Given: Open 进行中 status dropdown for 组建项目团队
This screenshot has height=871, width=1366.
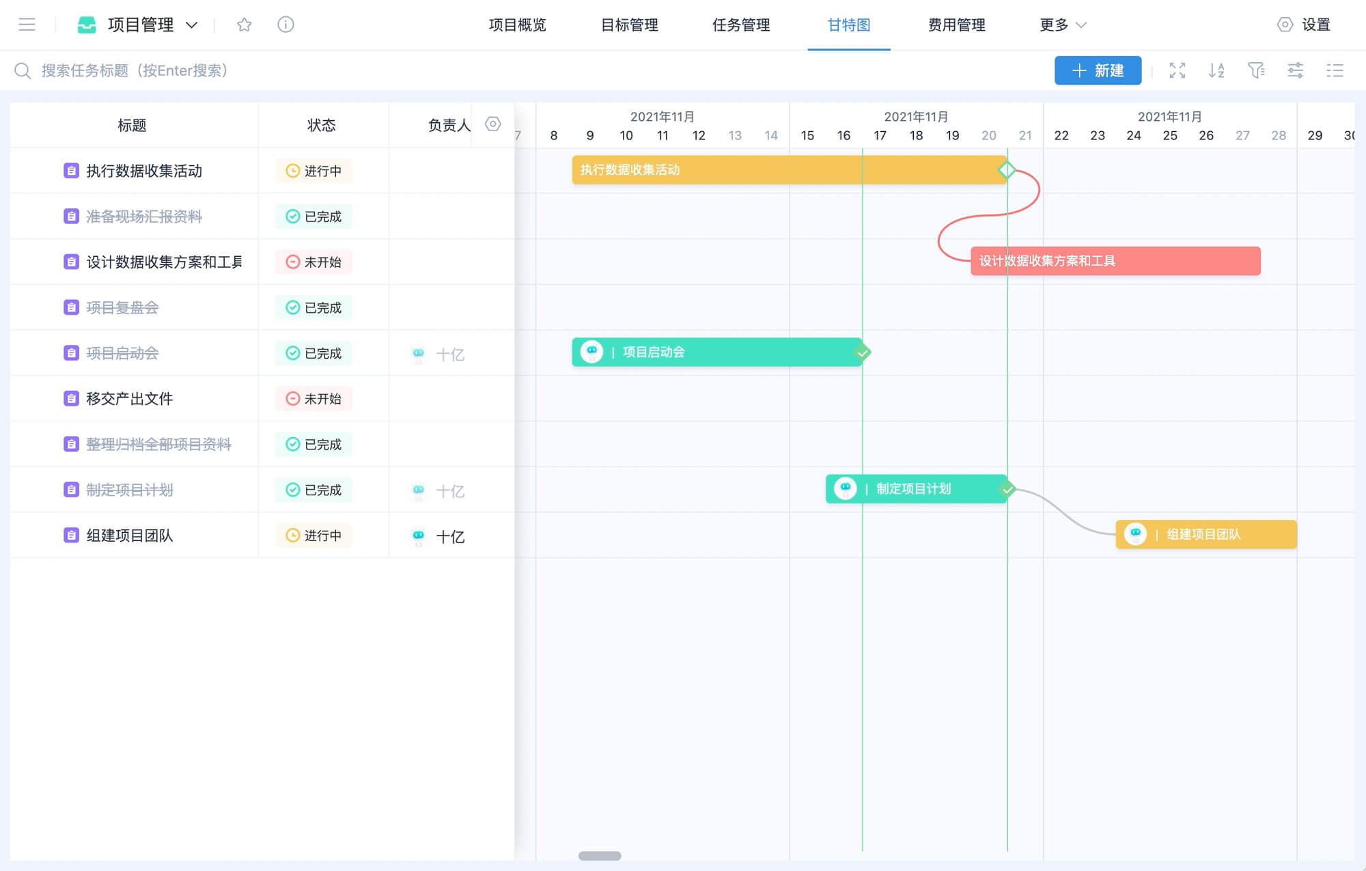Looking at the screenshot, I should 313,536.
